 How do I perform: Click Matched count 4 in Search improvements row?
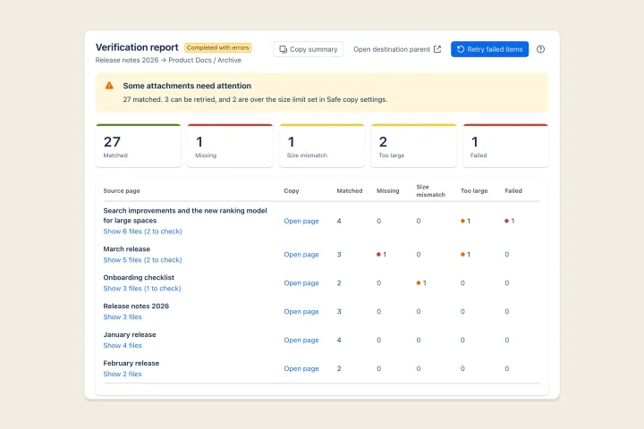tap(339, 221)
